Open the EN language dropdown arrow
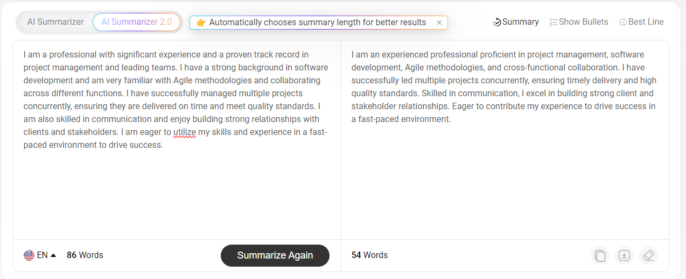 [x=53, y=255]
